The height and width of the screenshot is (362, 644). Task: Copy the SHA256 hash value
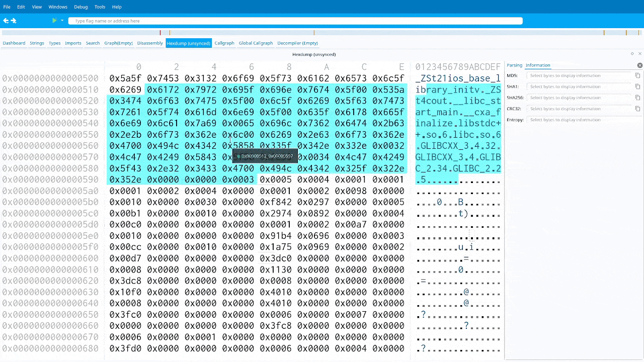point(637,98)
